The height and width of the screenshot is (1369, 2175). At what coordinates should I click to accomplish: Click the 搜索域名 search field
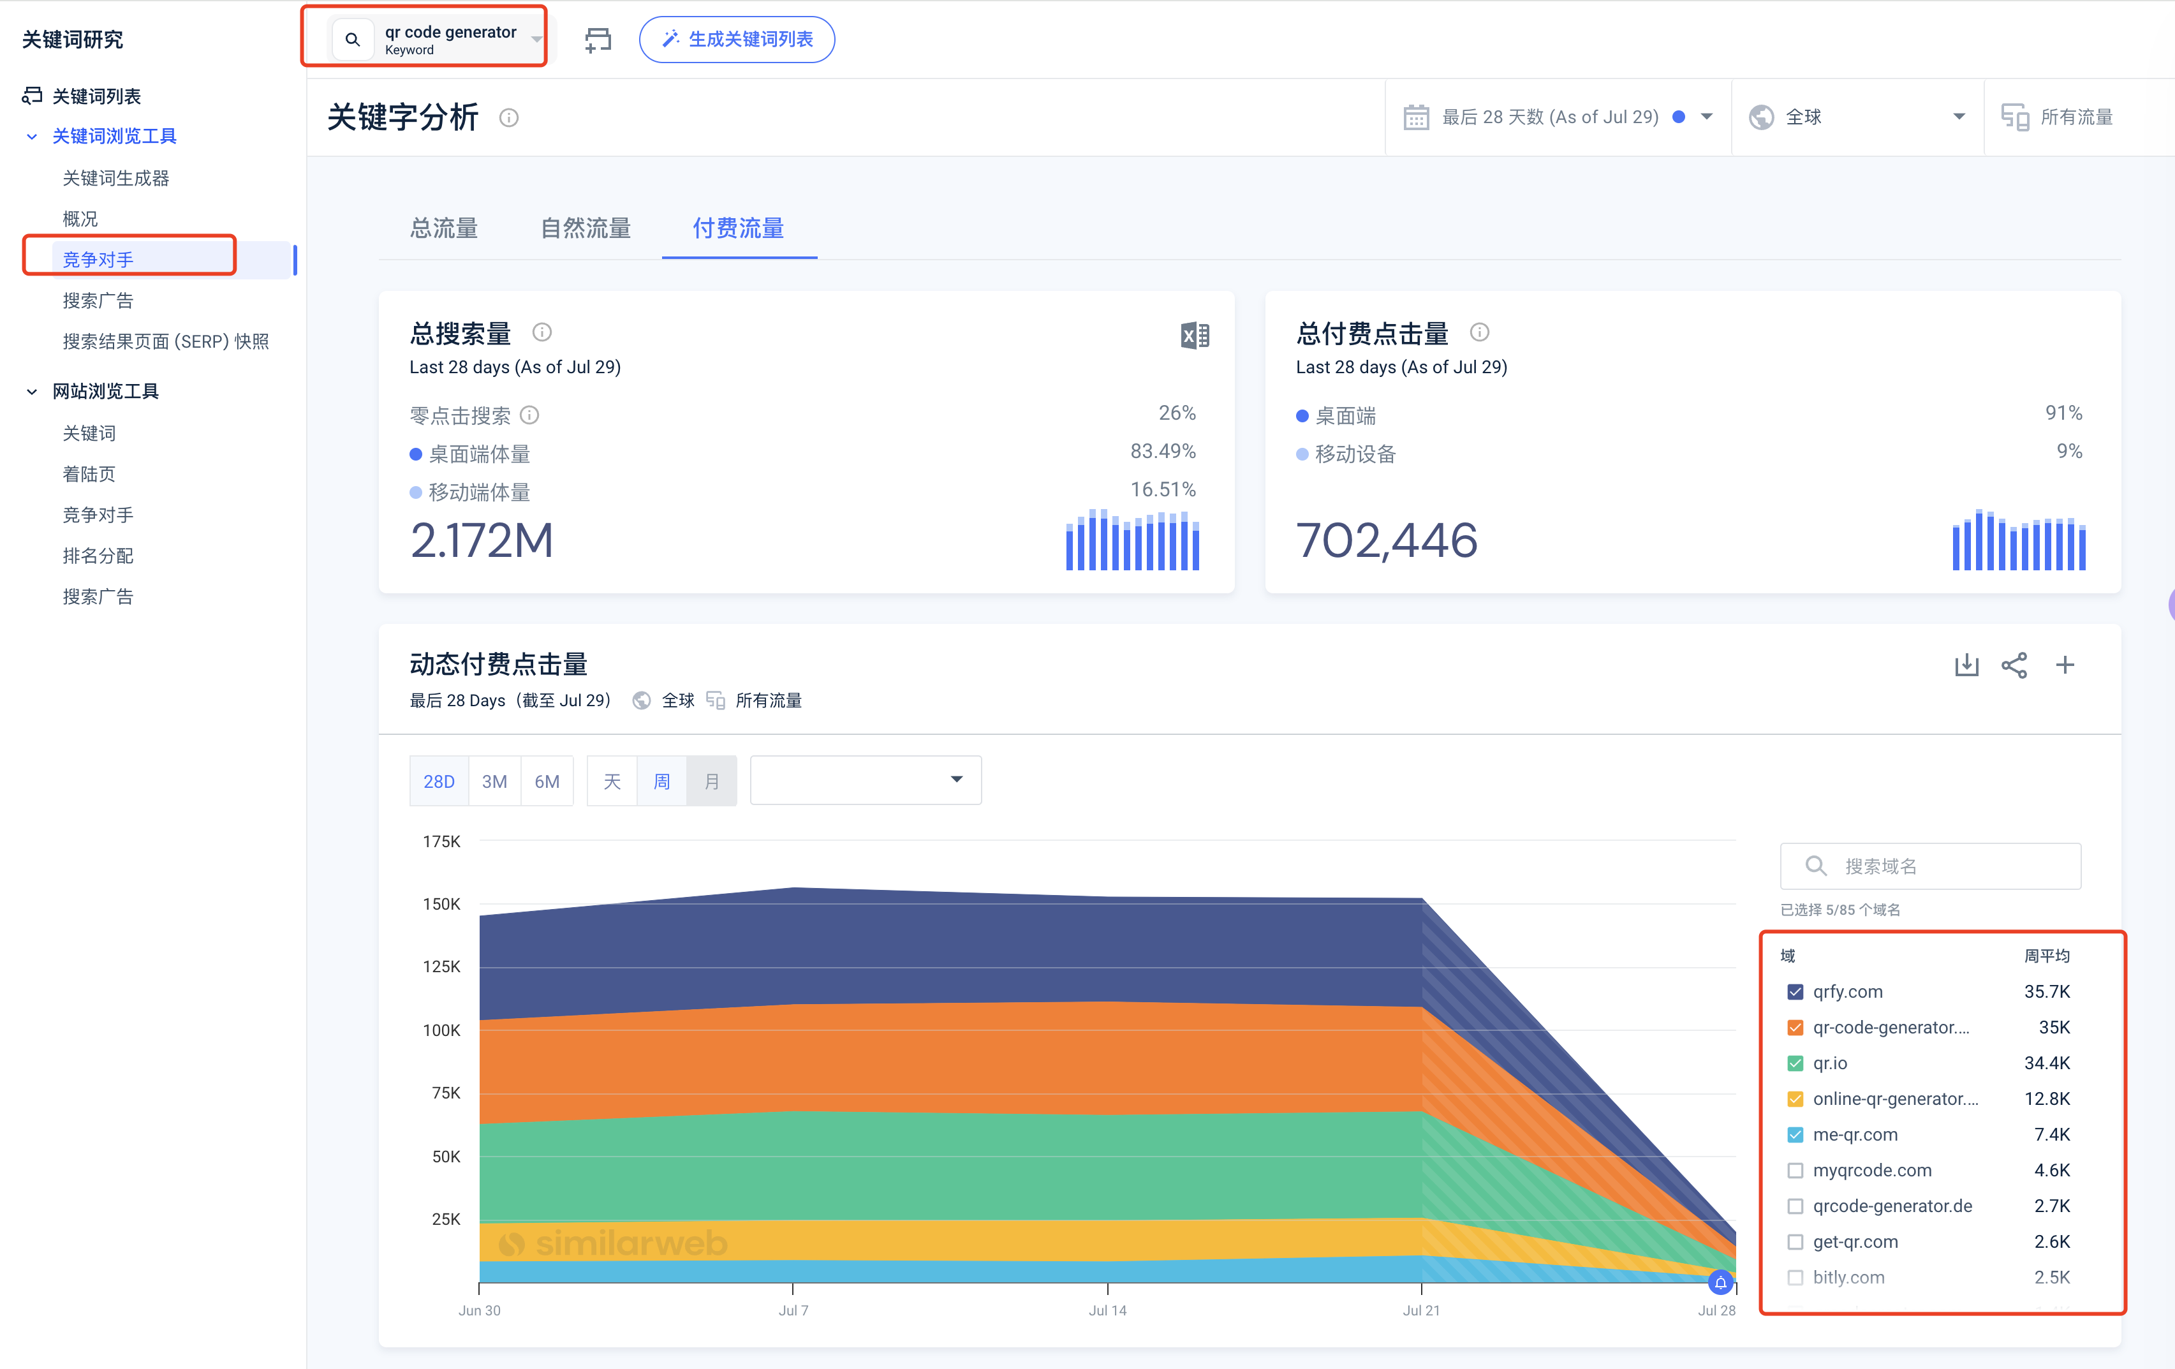(1930, 866)
